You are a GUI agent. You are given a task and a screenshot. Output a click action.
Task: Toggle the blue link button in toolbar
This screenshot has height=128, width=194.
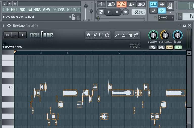(162, 11)
